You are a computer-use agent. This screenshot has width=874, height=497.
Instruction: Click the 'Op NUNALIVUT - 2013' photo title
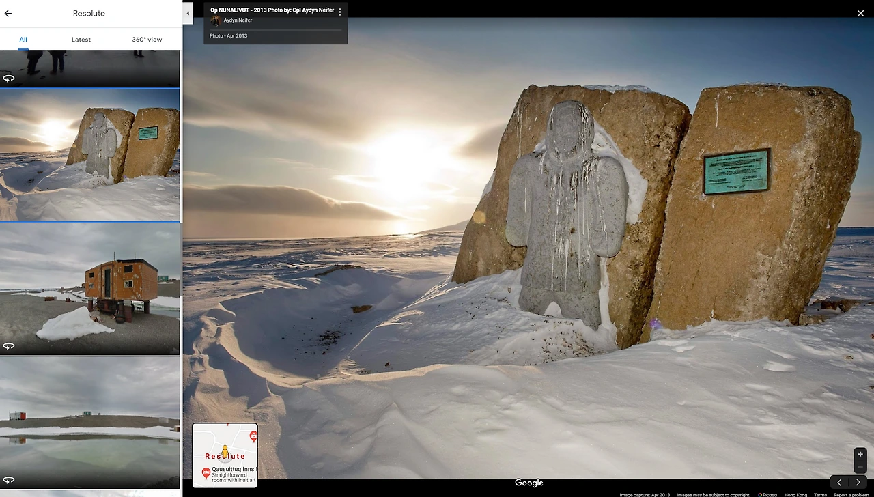pos(272,10)
